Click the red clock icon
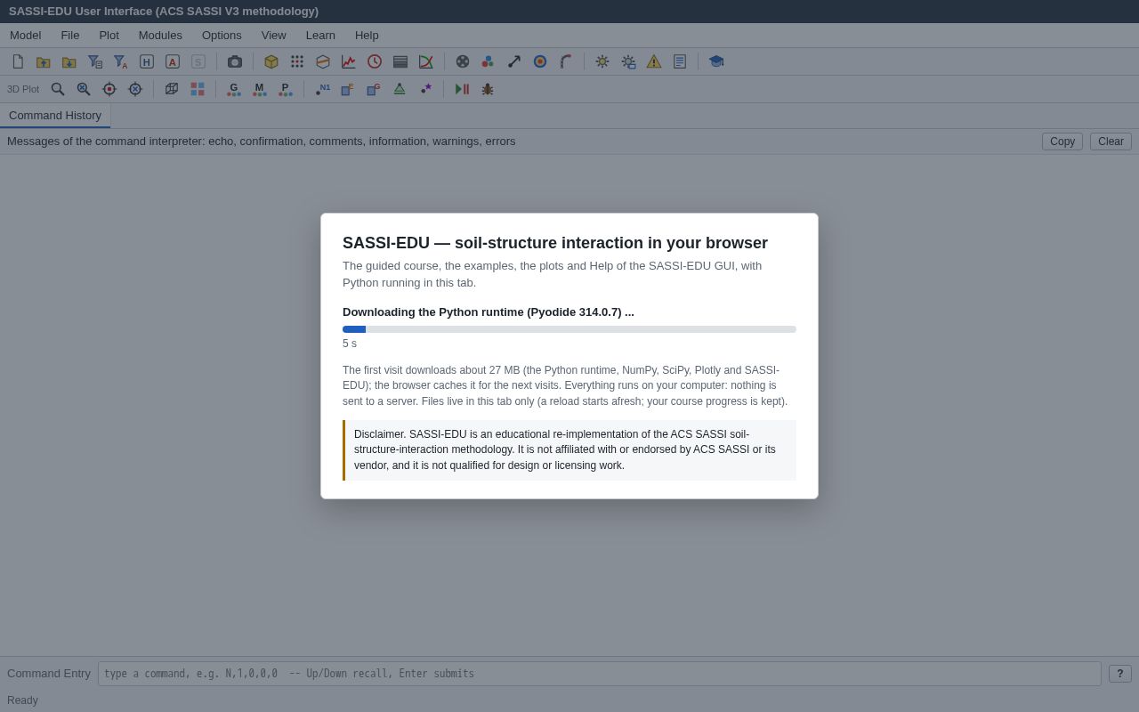Screen dimensions: 1139x712 click(x=375, y=61)
